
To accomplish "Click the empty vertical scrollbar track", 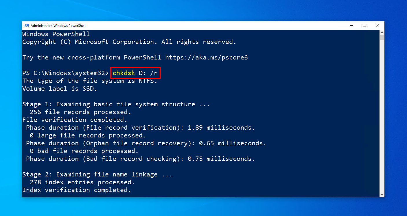I will [382, 116].
